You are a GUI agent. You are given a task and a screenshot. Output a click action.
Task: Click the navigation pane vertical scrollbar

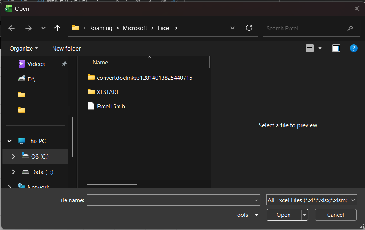(x=72, y=137)
